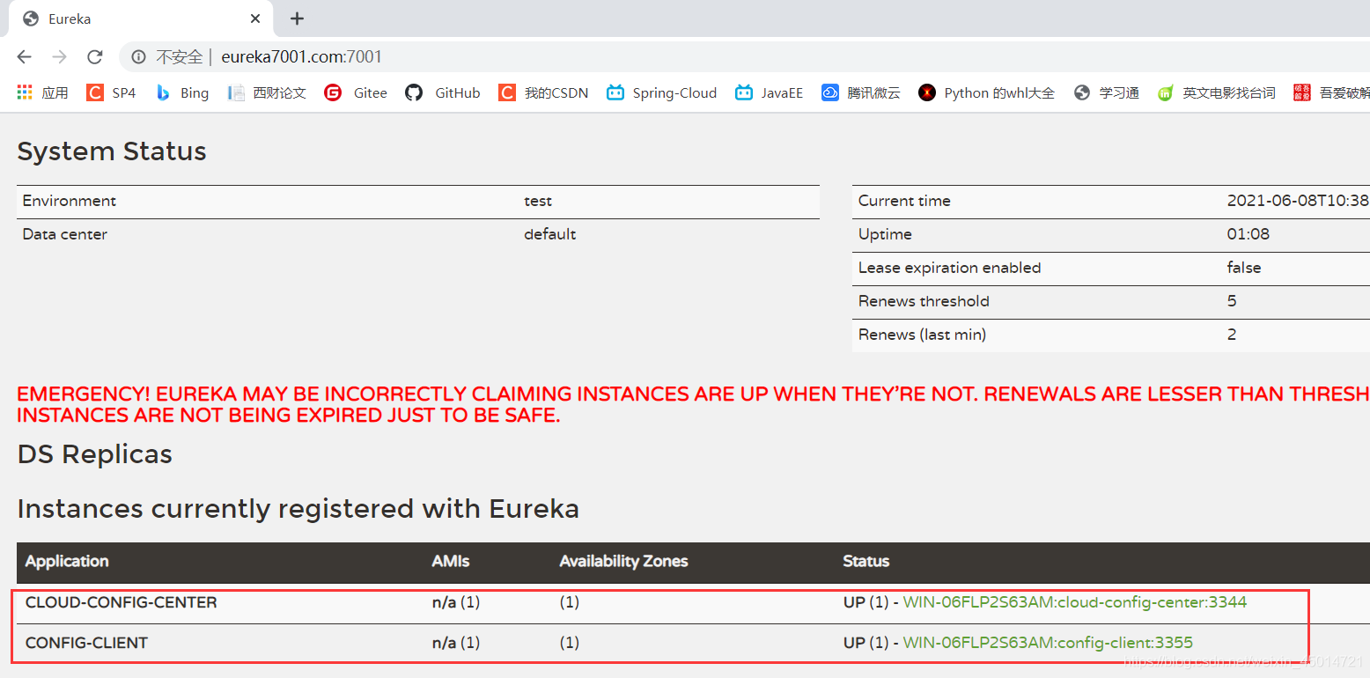Click the address bar URL eureka7001.com:7001
This screenshot has height=678, width=1370.
(x=302, y=57)
